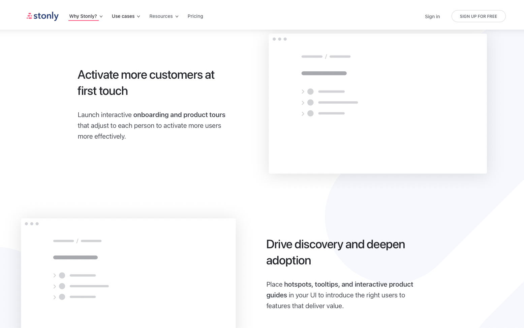524x328 pixels.
Task: Click the dark title bar in bottom-left mockup
Action: pos(75,257)
